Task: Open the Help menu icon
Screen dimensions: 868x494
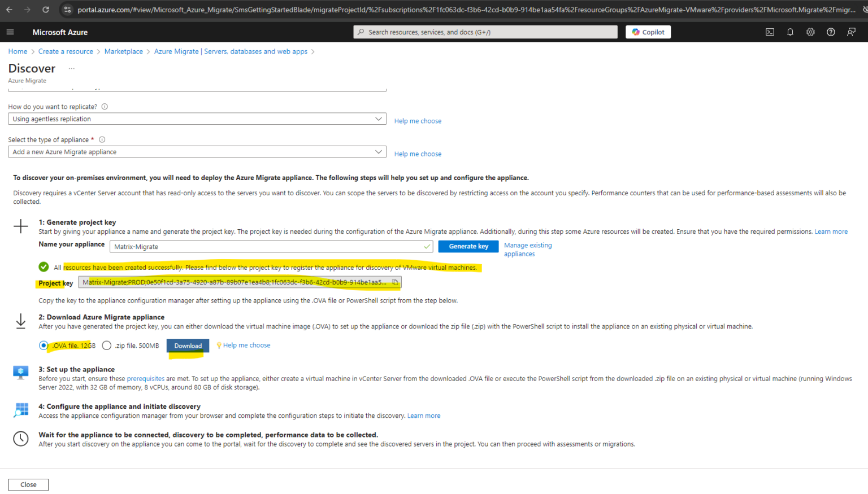Action: coord(831,32)
